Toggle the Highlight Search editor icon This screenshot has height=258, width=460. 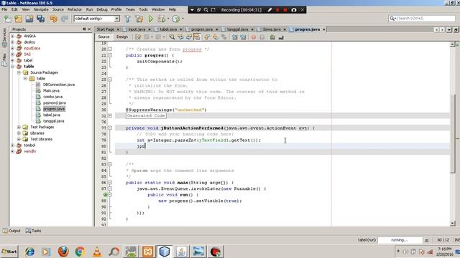pyautogui.click(x=197, y=37)
